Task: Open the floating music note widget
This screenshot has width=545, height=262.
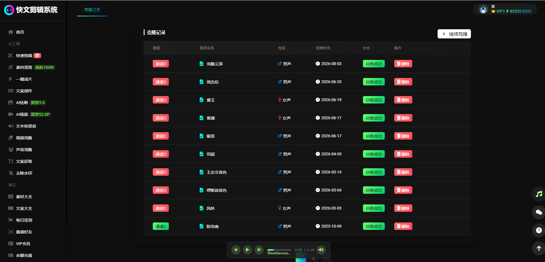Action: click(x=539, y=194)
